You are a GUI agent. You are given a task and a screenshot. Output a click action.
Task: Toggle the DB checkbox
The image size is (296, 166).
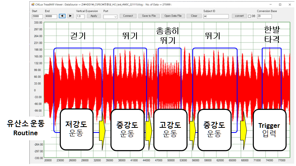tap(250, 16)
